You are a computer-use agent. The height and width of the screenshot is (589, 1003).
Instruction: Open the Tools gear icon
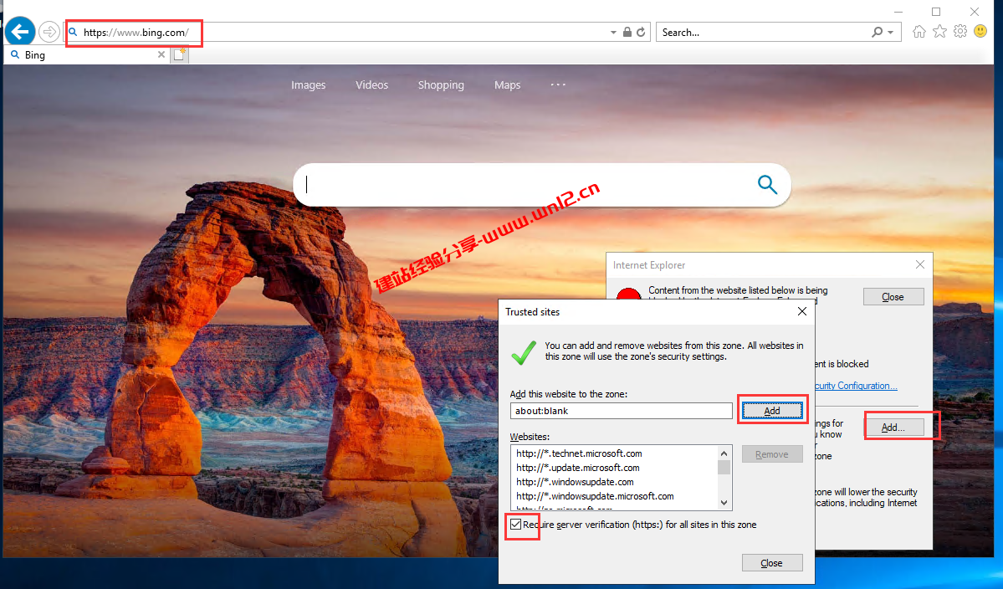(960, 32)
